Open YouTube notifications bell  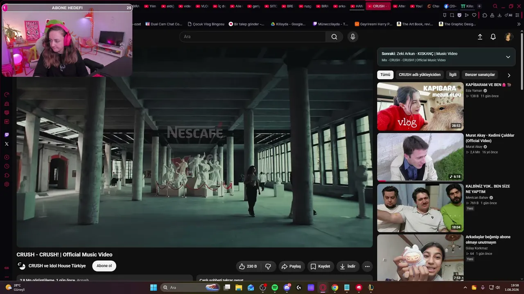(x=493, y=37)
